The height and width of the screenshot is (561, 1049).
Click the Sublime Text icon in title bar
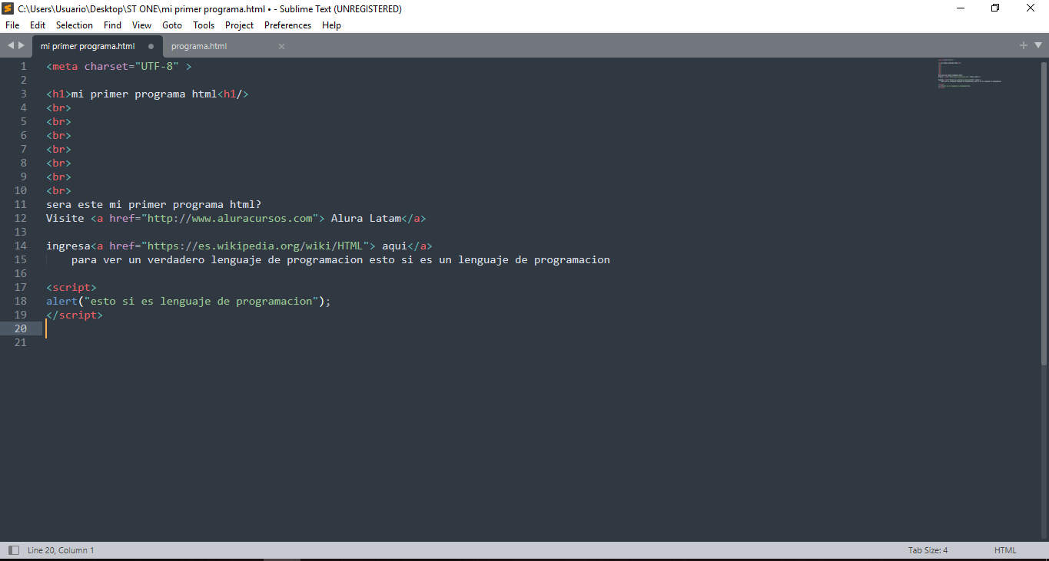tap(8, 8)
